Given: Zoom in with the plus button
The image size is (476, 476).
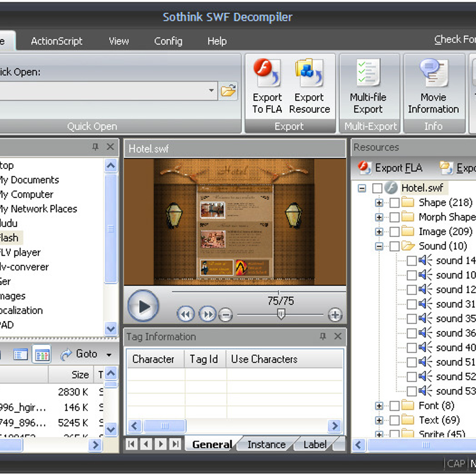Looking at the screenshot, I should point(335,315).
